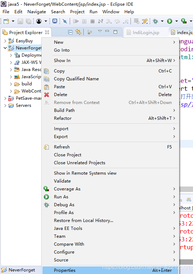Click the Disconnect debug toolbar icon
Viewport: 193px width, 274px height.
pyautogui.click(x=101, y=21)
